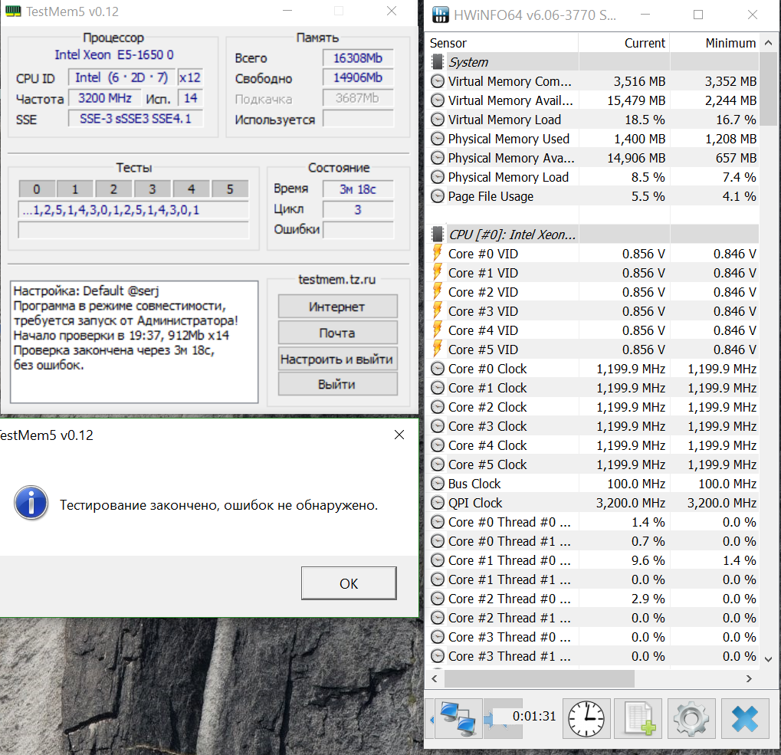The width and height of the screenshot is (781, 755).
Task: Maximize the HWiNFO64 window
Action: (698, 15)
